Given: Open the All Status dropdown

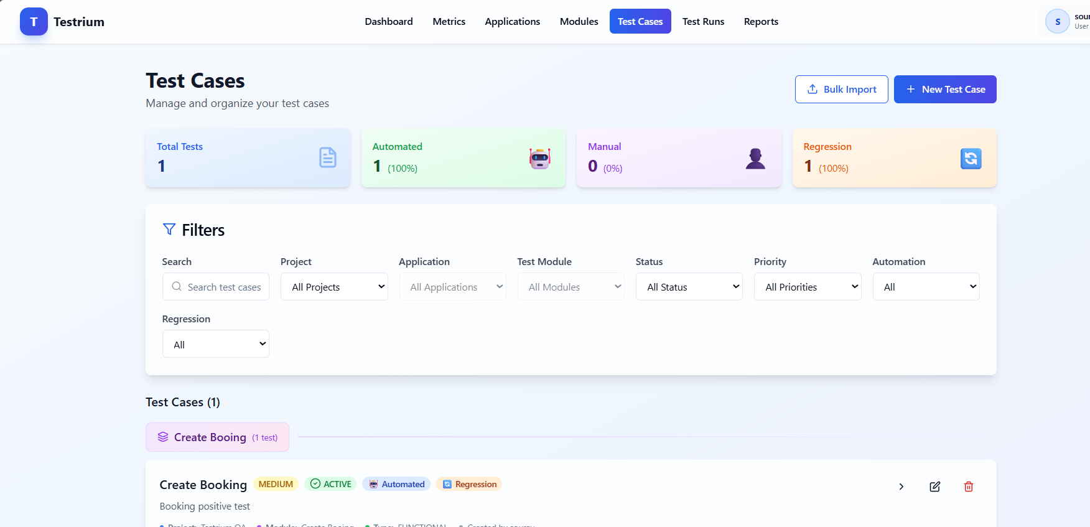Looking at the screenshot, I should click(689, 287).
